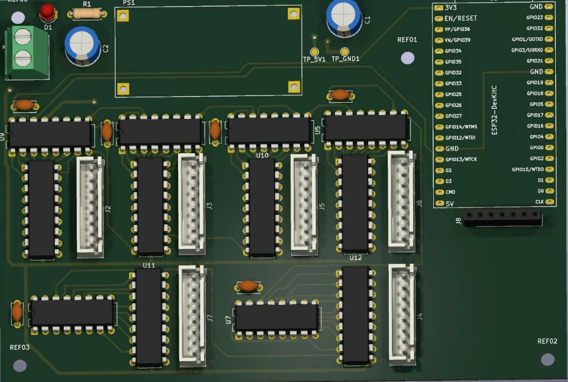Image resolution: width=568 pixels, height=382 pixels.
Task: Select the U7 horizontal chip
Action: [276, 319]
